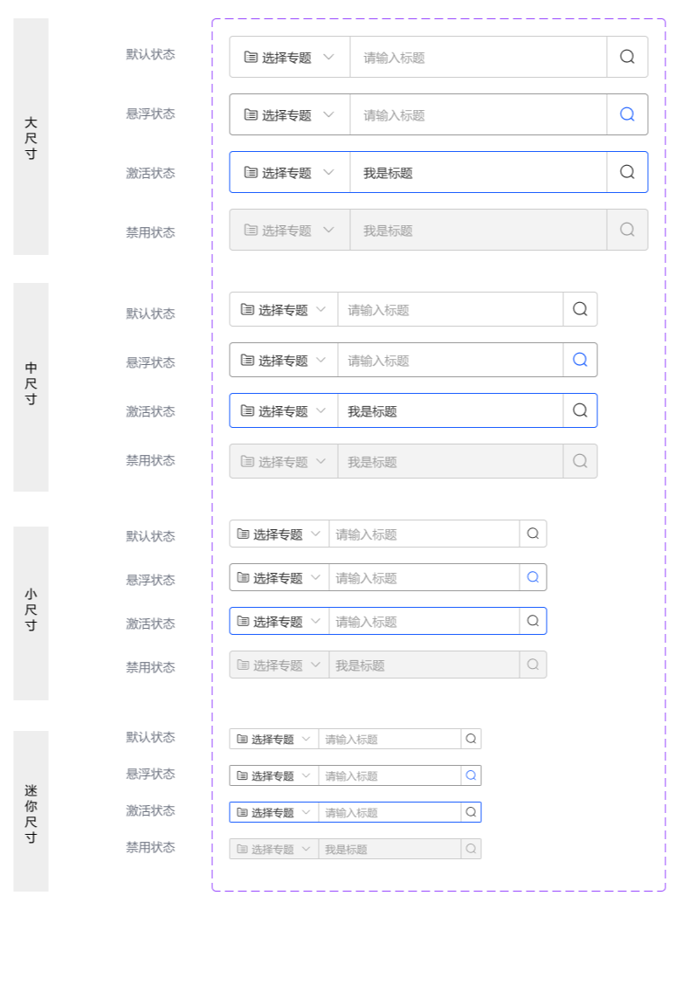Viewport: 682px width, 992px height.
Task: Expand 选择专题 dropdown in mini default-state row
Action: pyautogui.click(x=274, y=739)
